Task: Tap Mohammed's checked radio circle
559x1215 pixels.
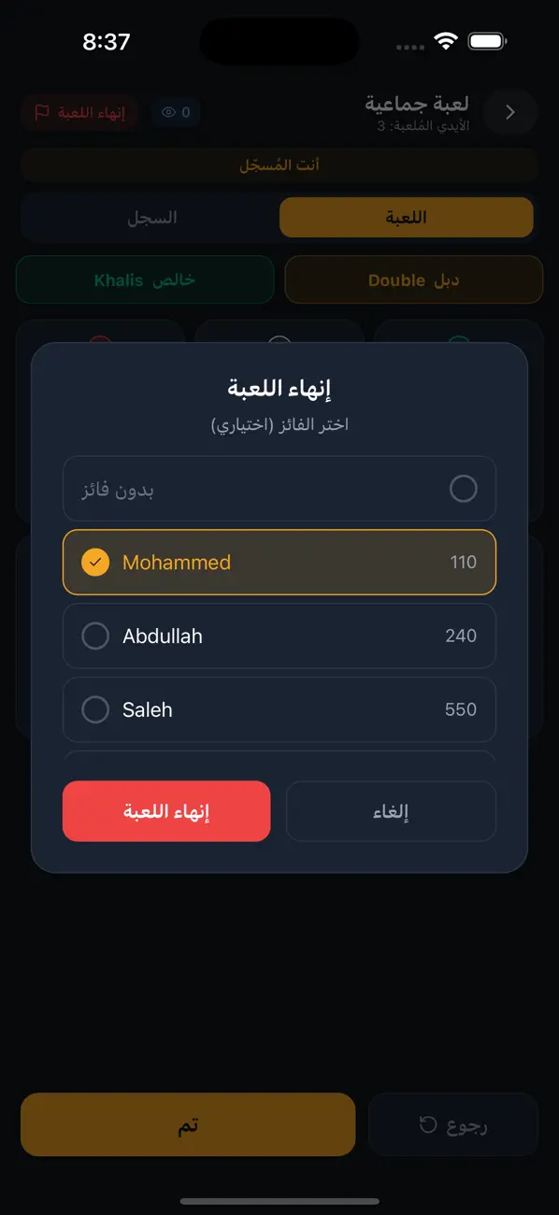Action: (x=95, y=563)
